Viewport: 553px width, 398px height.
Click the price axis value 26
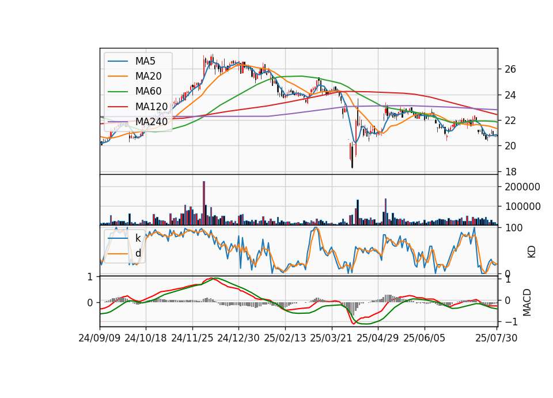[510, 69]
